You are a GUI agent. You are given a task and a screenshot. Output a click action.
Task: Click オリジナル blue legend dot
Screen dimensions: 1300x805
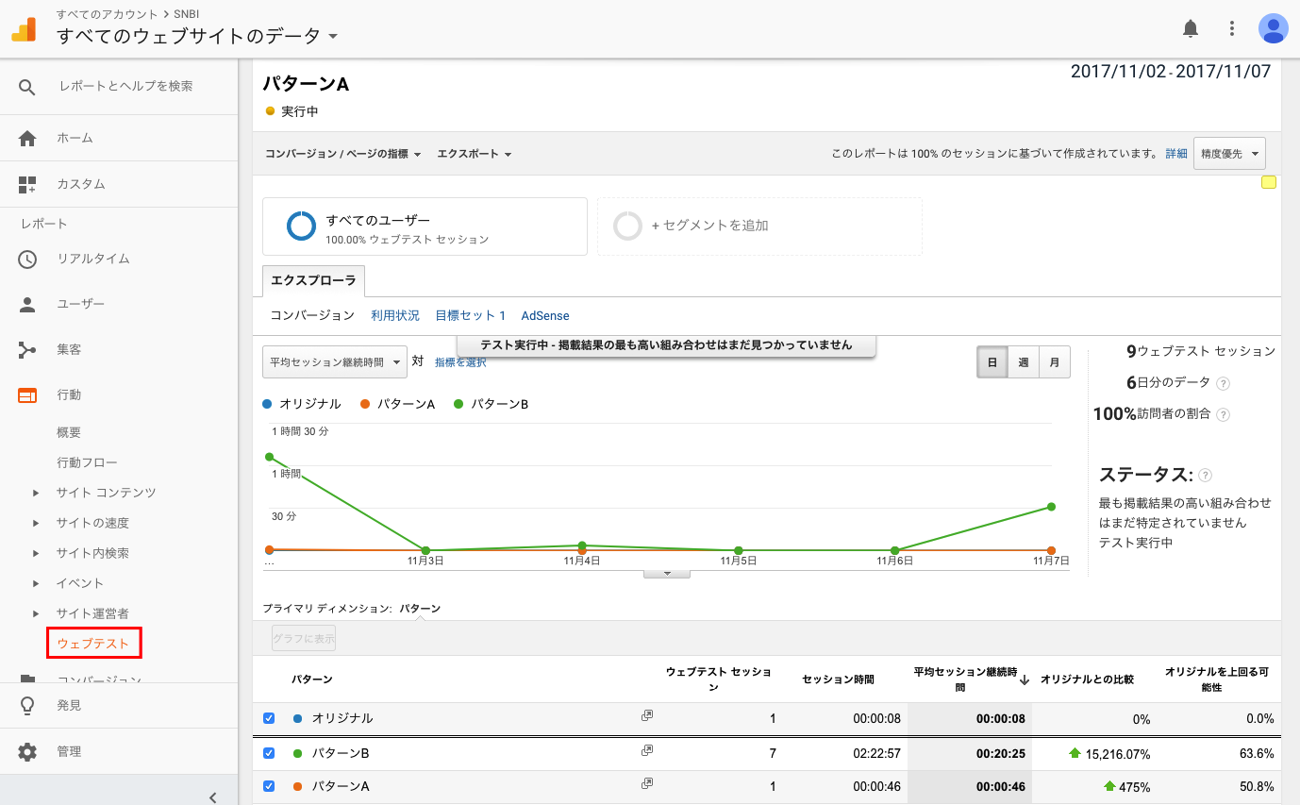point(267,404)
